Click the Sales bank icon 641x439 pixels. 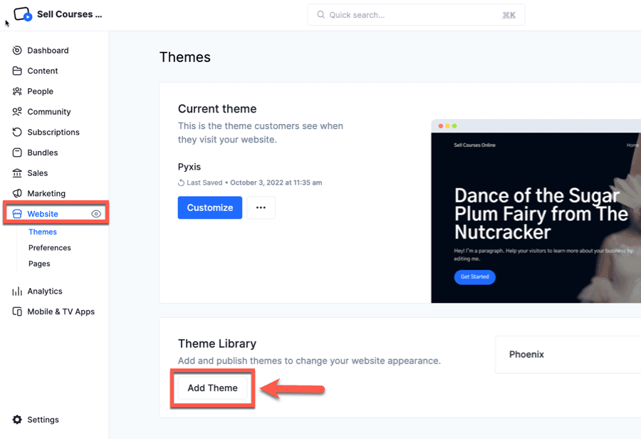(17, 173)
